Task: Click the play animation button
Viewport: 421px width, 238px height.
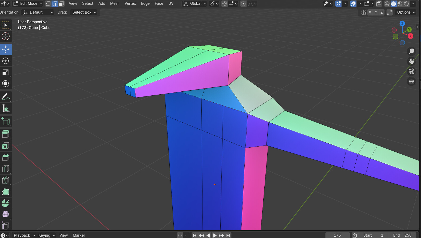Action: pos(215,235)
